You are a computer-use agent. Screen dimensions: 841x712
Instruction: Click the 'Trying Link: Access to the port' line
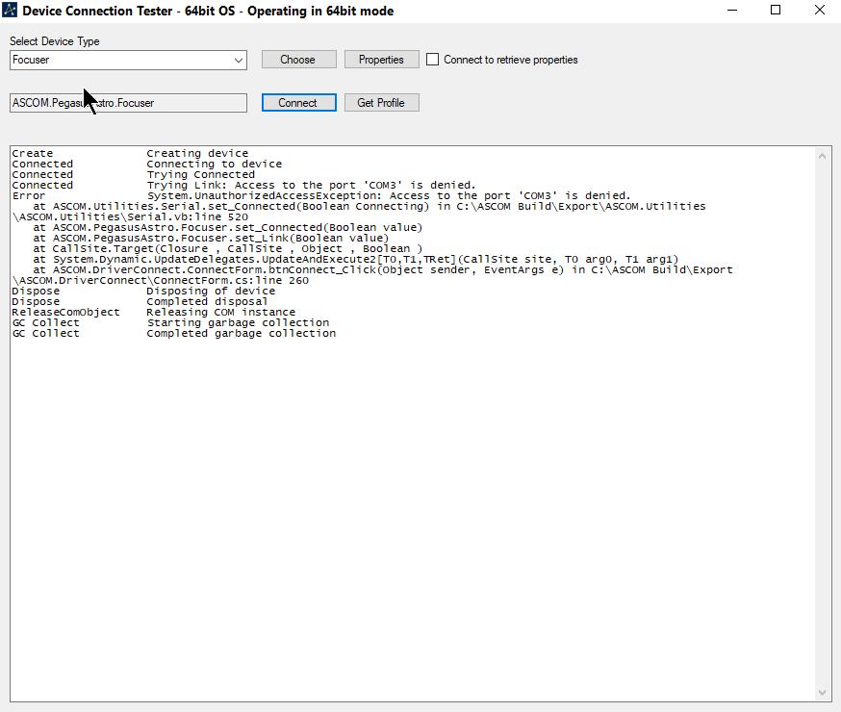coord(311,186)
